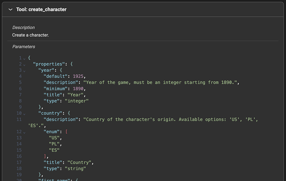Click the "string" type value on line 18

pos(75,169)
